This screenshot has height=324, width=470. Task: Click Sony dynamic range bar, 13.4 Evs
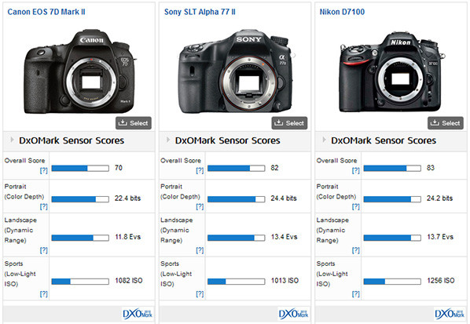(237, 238)
